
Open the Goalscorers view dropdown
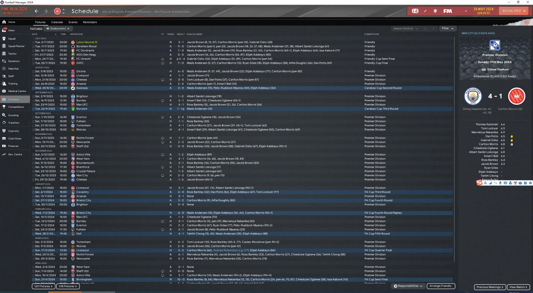click(x=58, y=29)
